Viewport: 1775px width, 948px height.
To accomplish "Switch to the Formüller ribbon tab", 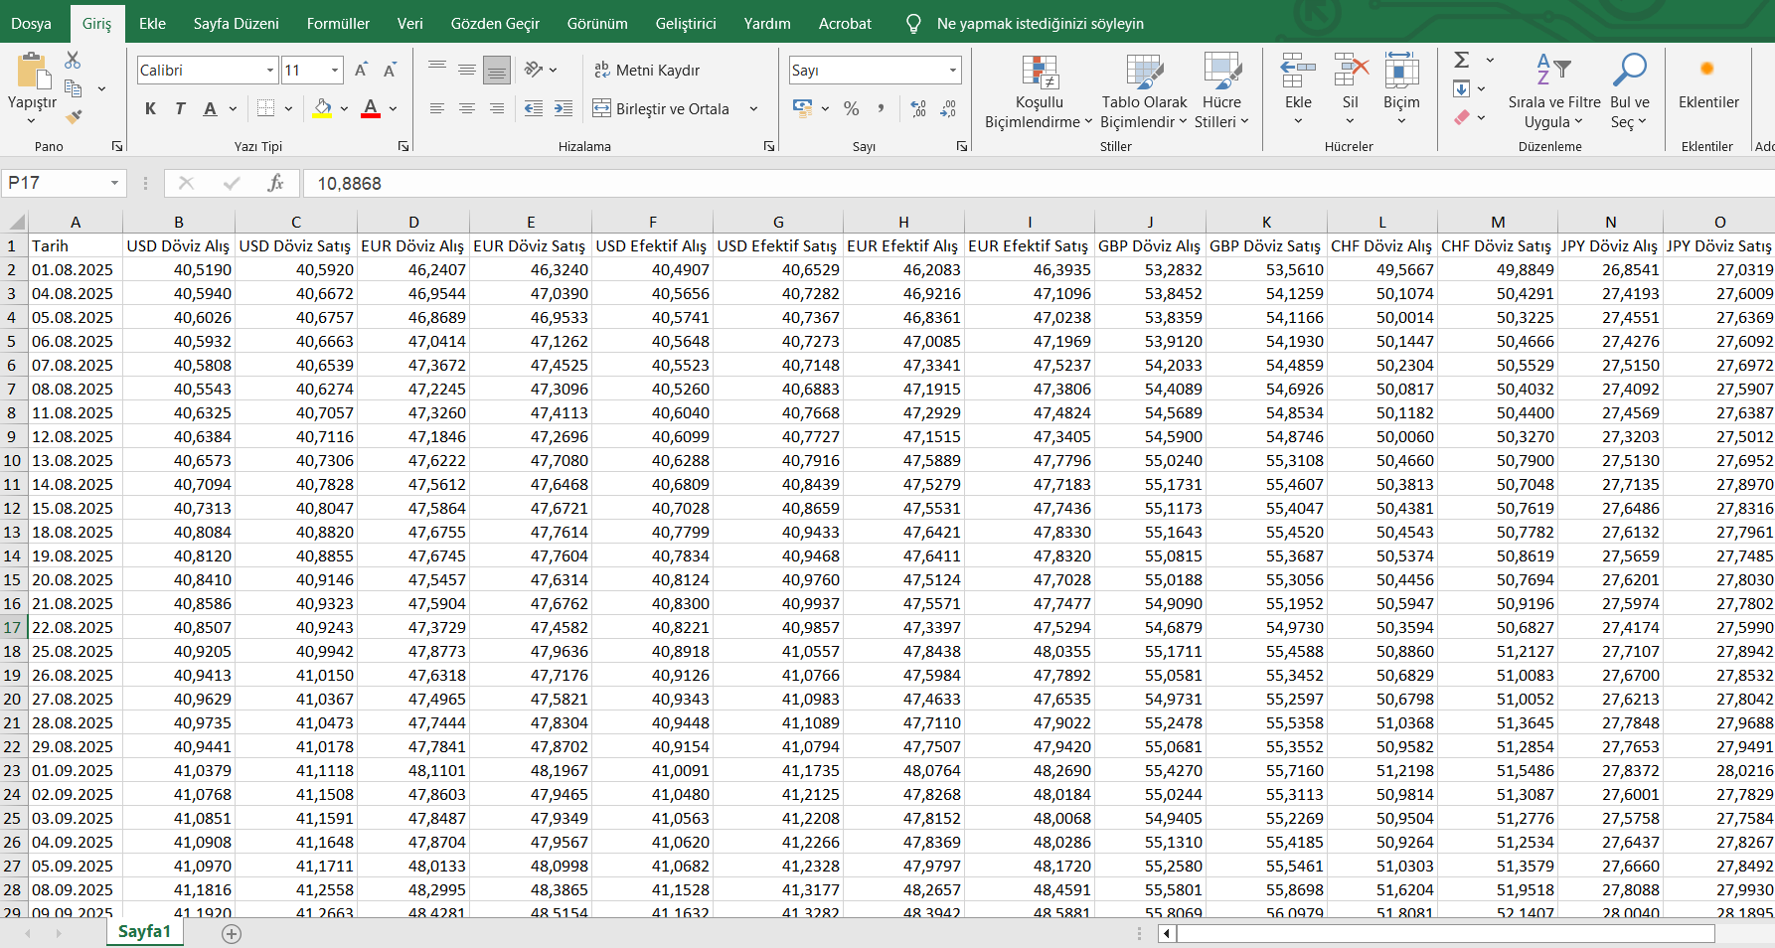I will (x=338, y=23).
